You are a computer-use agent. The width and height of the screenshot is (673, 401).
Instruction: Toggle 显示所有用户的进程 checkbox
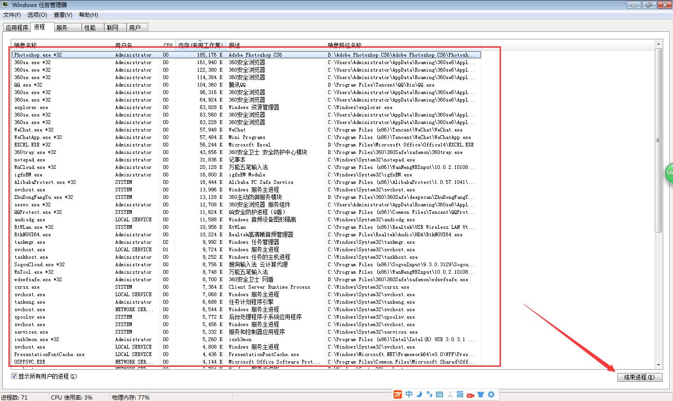click(14, 376)
